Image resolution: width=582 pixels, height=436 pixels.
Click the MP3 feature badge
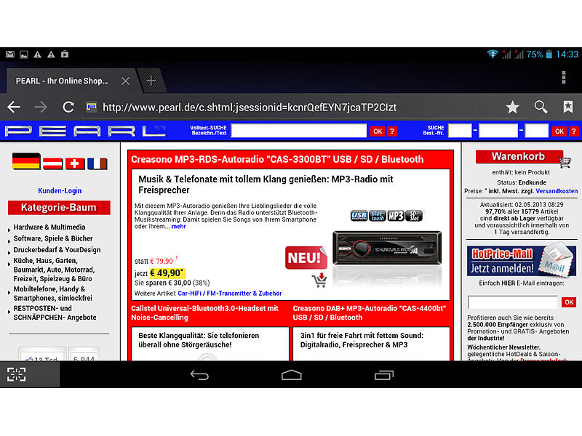pyautogui.click(x=396, y=215)
